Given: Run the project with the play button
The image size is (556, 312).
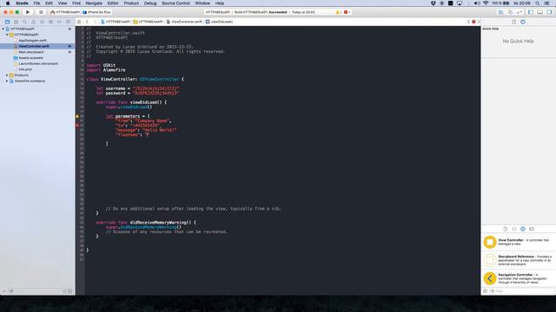Looking at the screenshot, I should tap(28, 12).
